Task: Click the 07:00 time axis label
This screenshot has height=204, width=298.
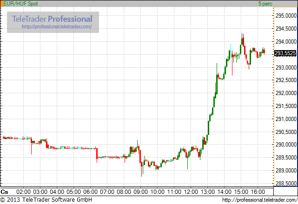Action: pos(107,191)
